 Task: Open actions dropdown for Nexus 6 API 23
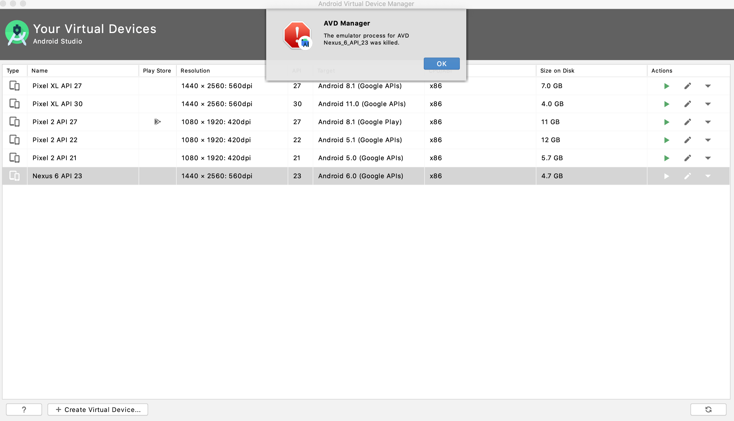(708, 176)
